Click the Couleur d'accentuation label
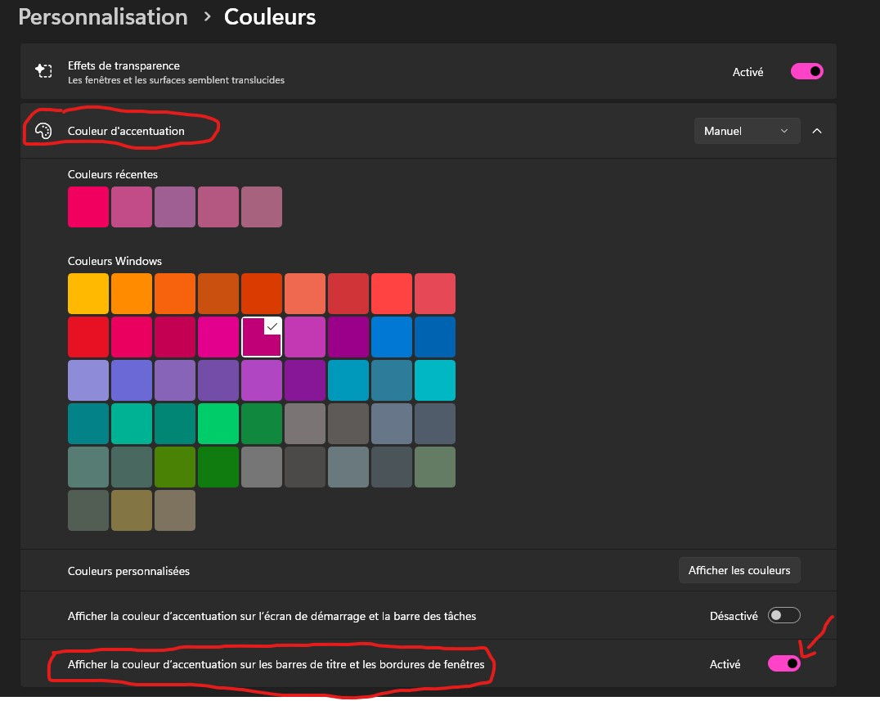This screenshot has height=701, width=880. click(126, 131)
